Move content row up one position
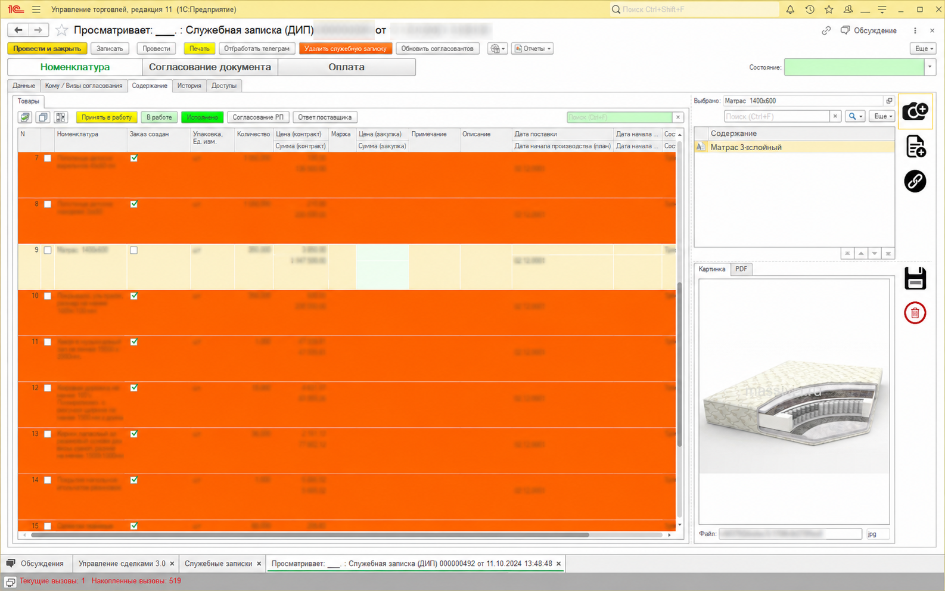 click(x=861, y=254)
